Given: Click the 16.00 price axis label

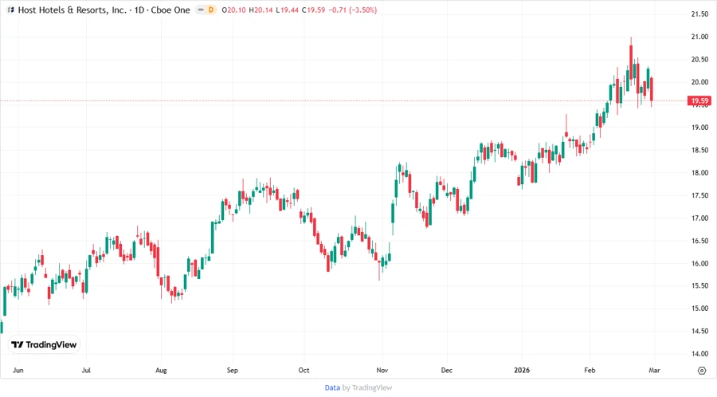Looking at the screenshot, I should [699, 263].
